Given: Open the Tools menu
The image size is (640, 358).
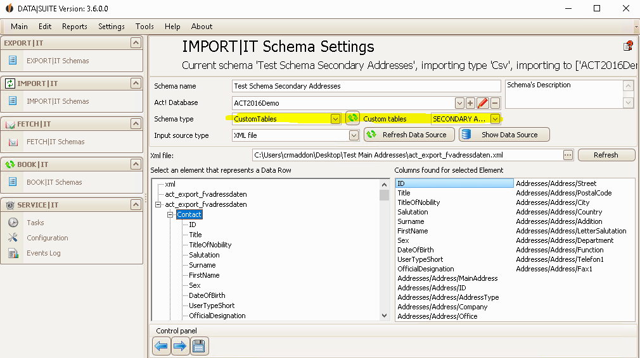Looking at the screenshot, I should pyautogui.click(x=144, y=27).
